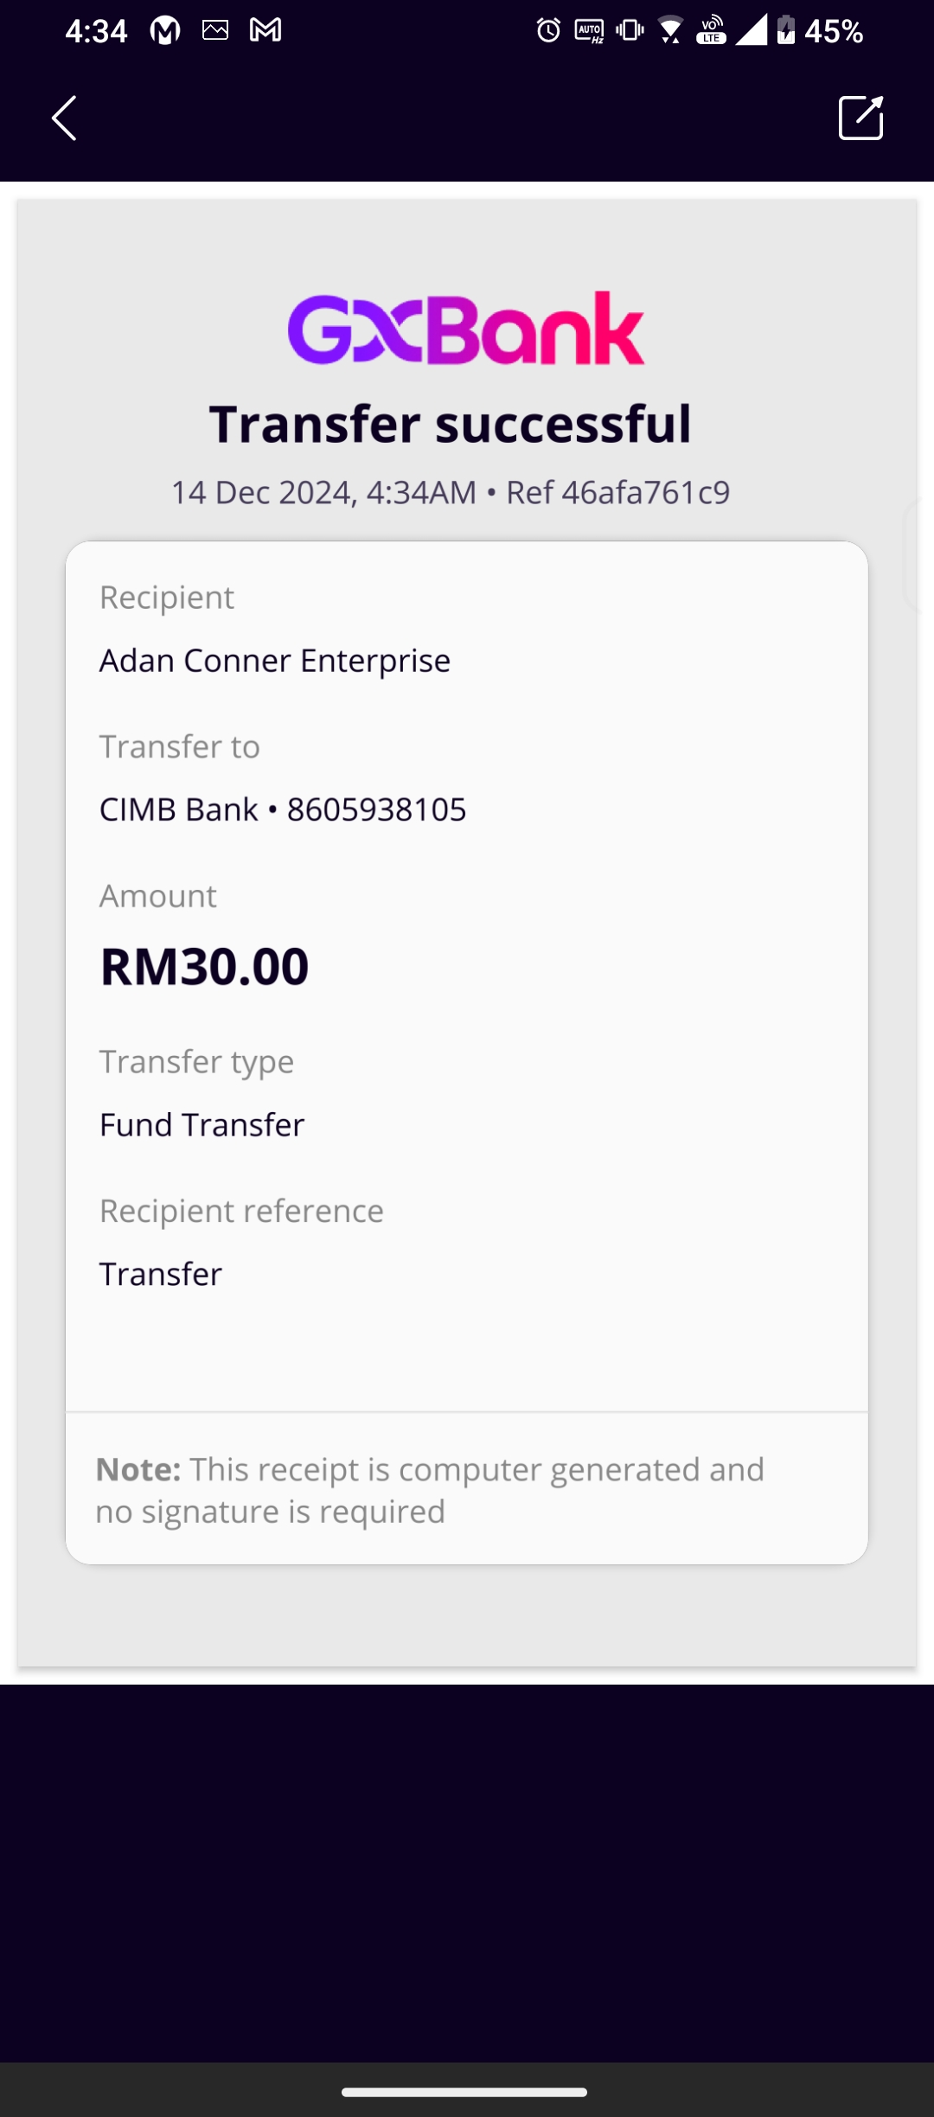Tap the vibrate mode status icon
The image size is (934, 2117).
630,31
